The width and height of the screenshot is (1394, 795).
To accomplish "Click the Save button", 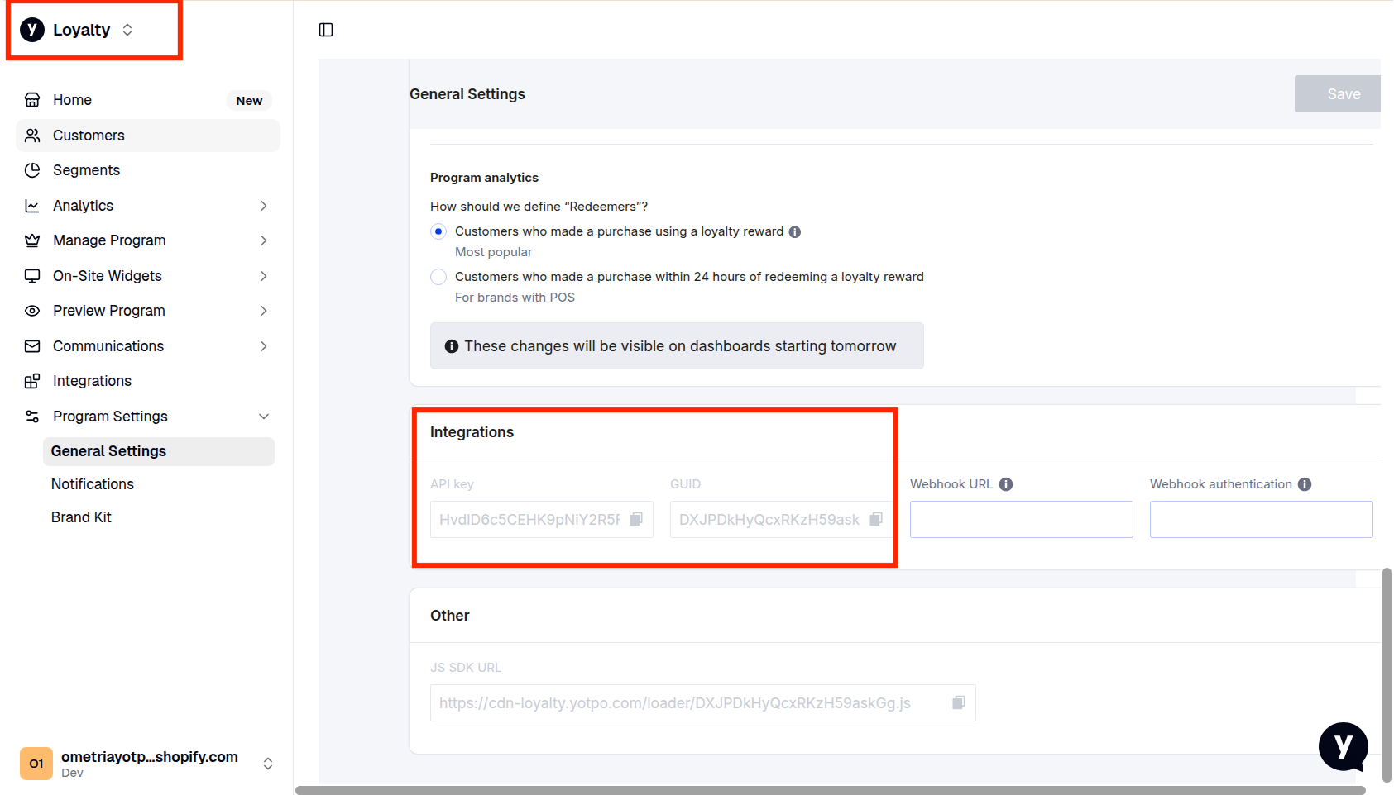I will 1338,94.
